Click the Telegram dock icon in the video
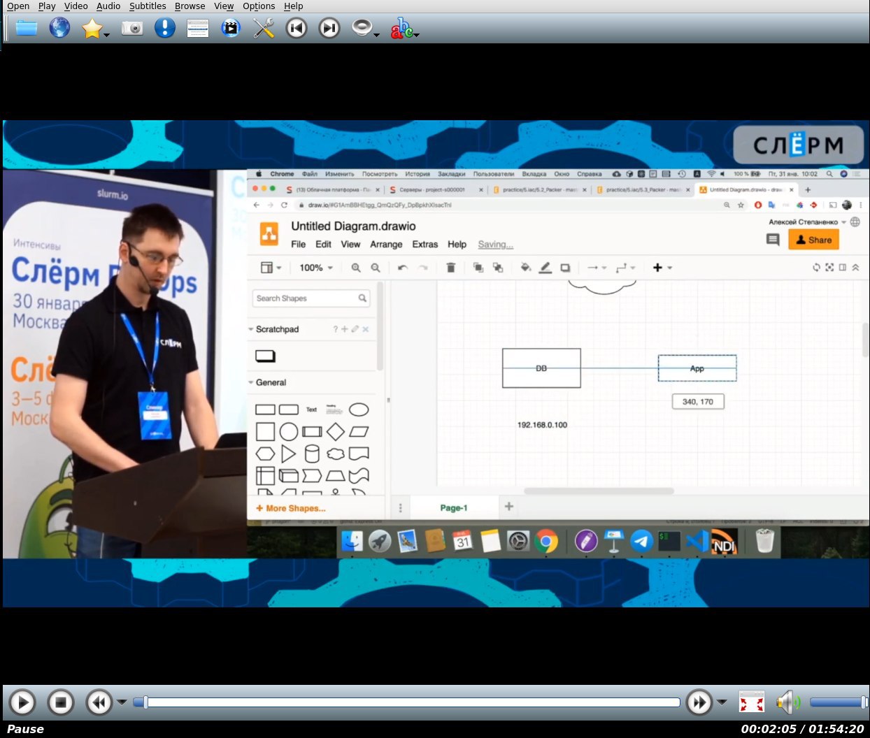This screenshot has width=870, height=738. click(641, 542)
